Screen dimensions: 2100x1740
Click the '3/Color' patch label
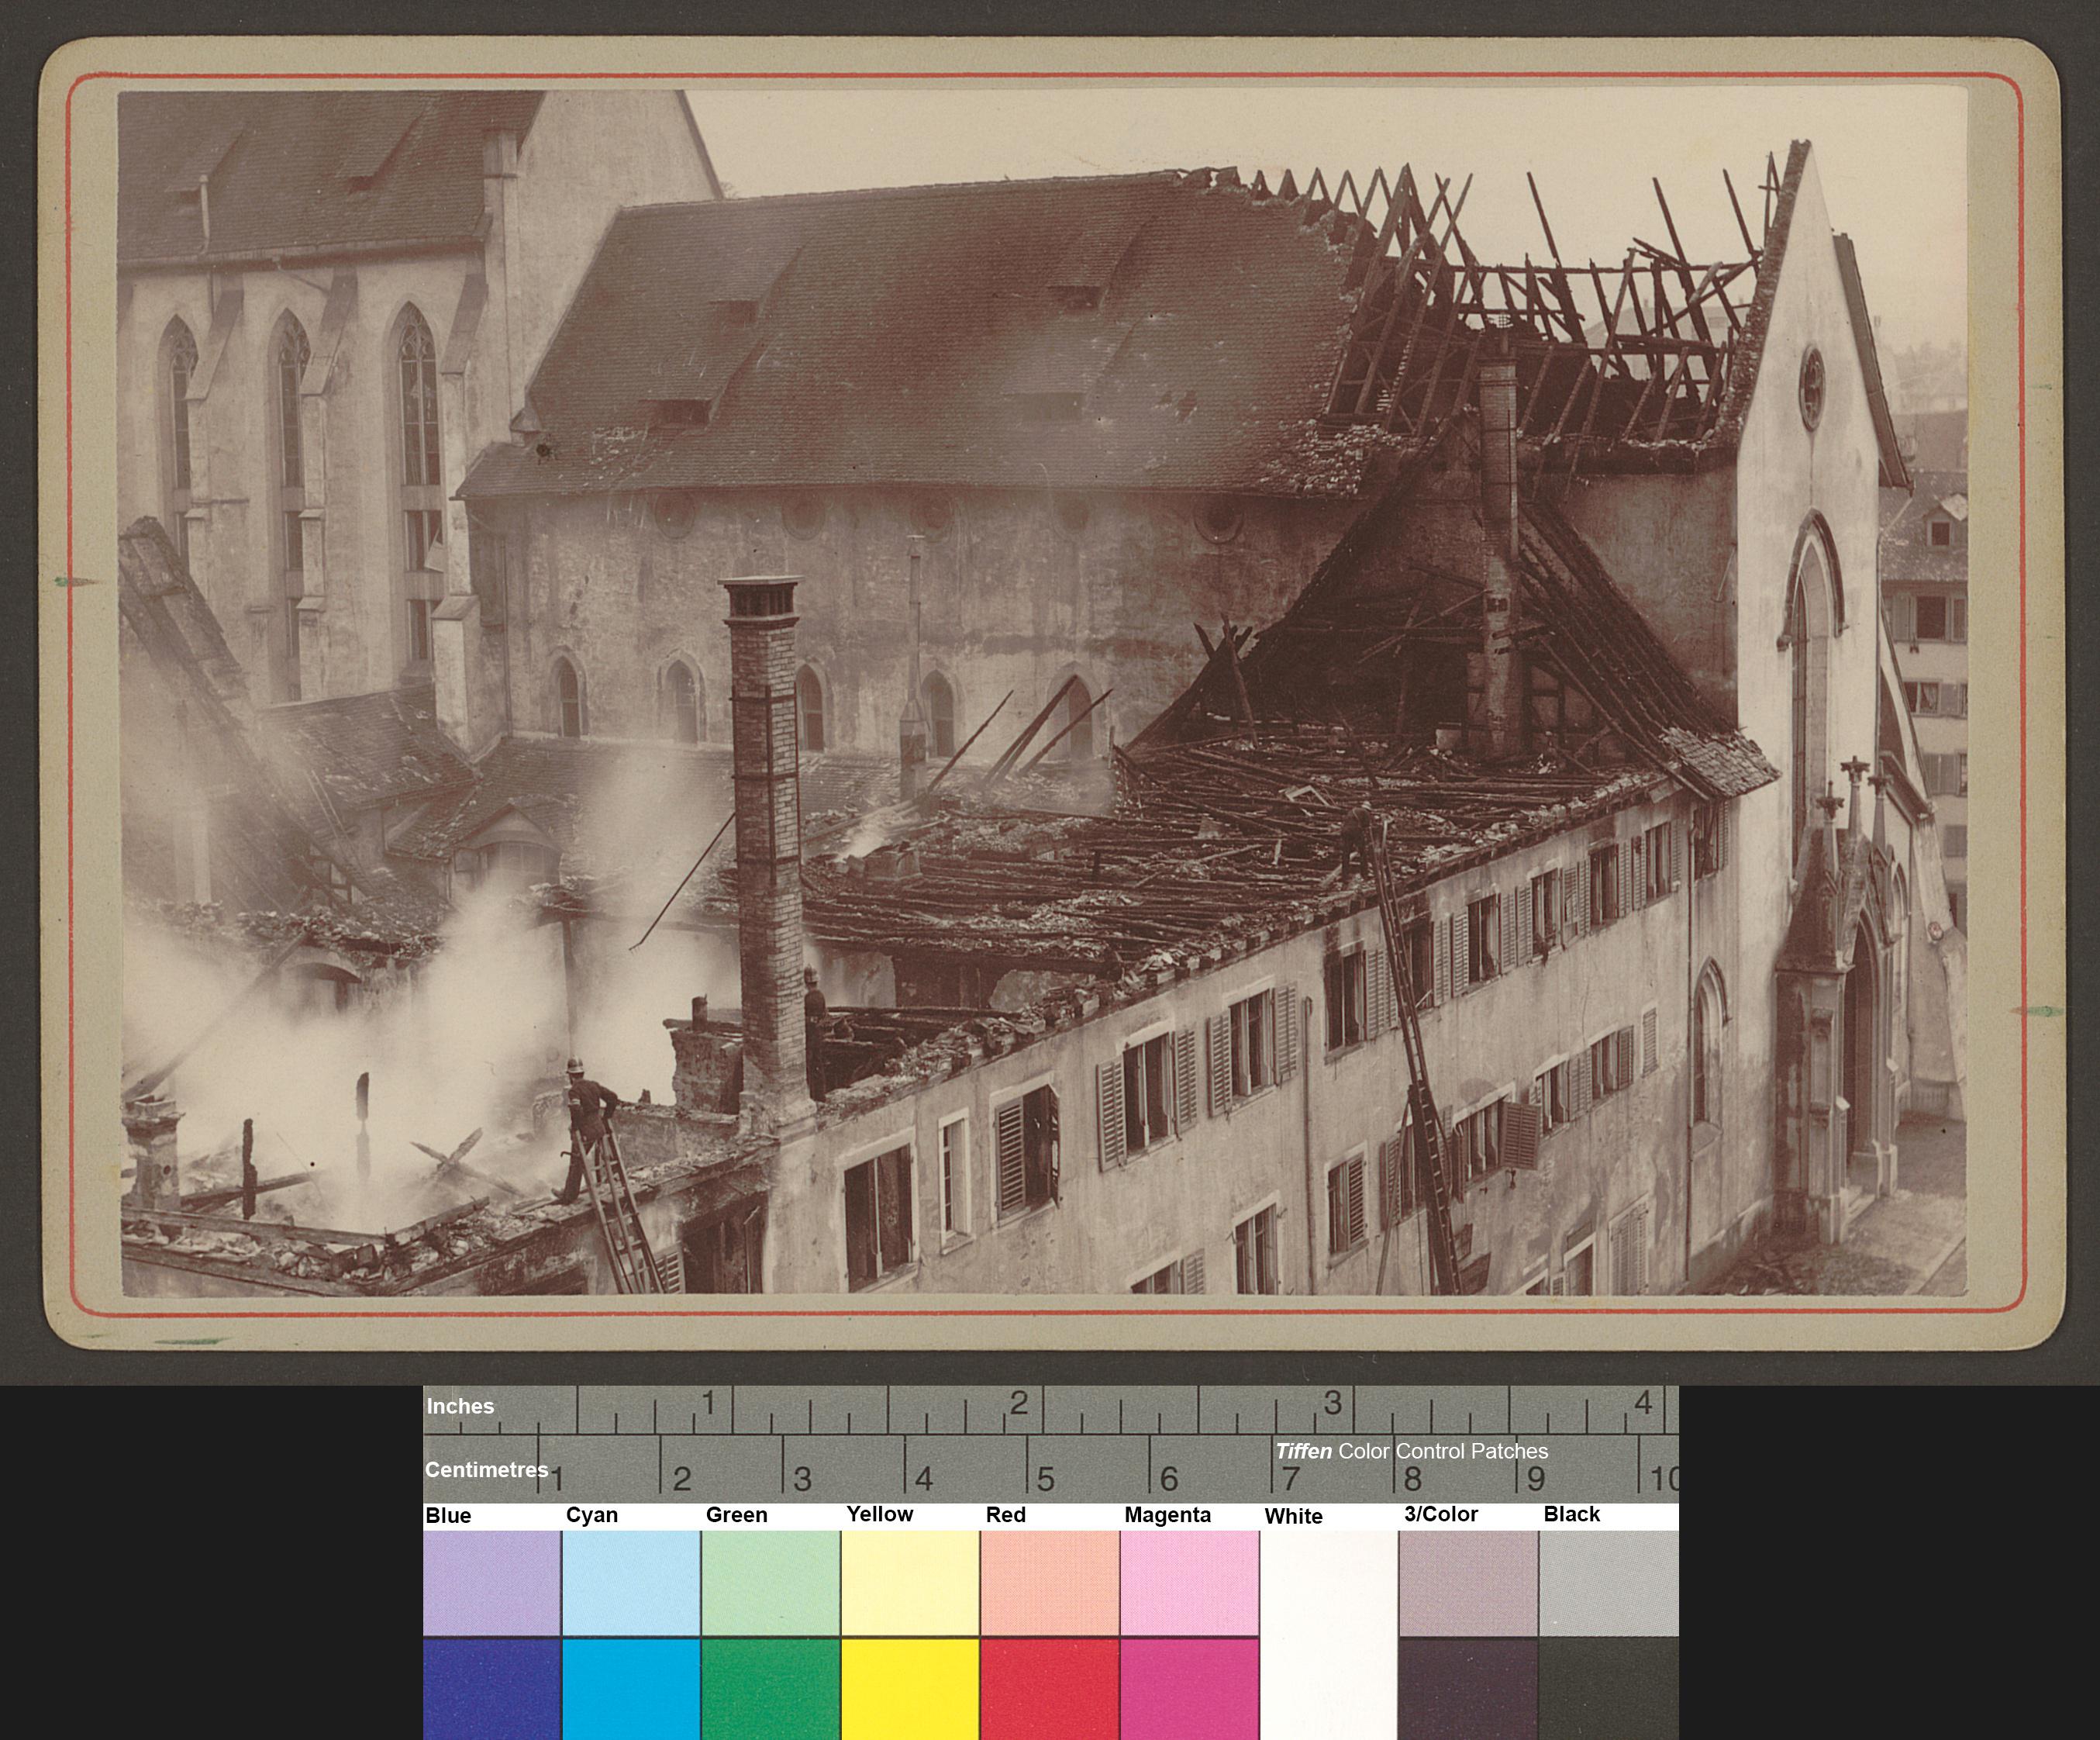click(1440, 1514)
